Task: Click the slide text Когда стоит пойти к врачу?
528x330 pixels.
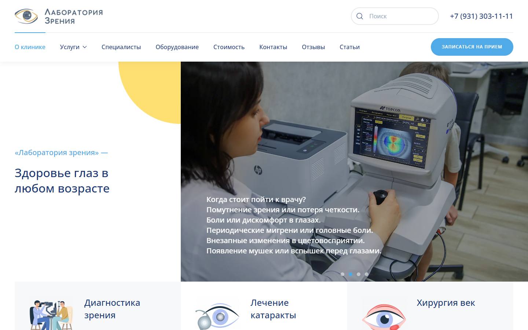Action: point(256,199)
